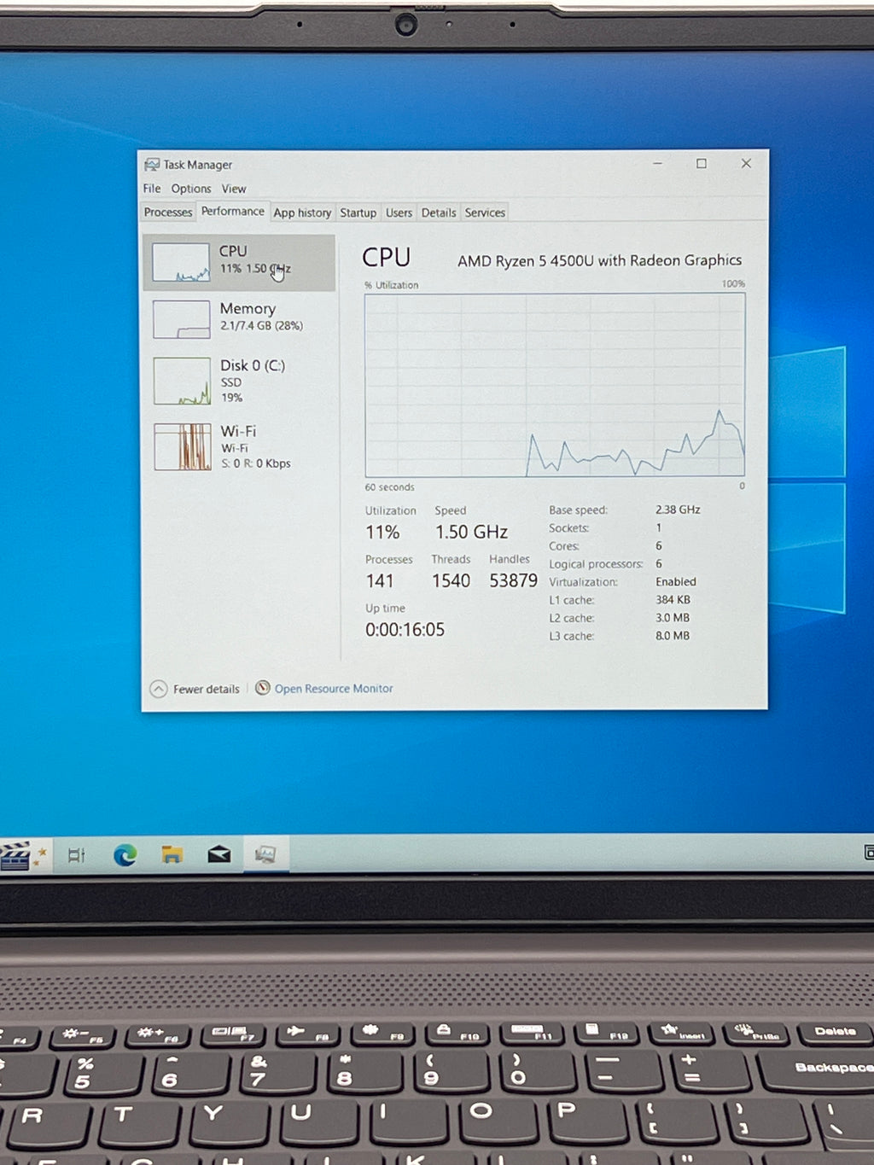Image resolution: width=874 pixels, height=1165 pixels.
Task: Click the Wi-Fi mini graph thumbnail
Action: [183, 446]
